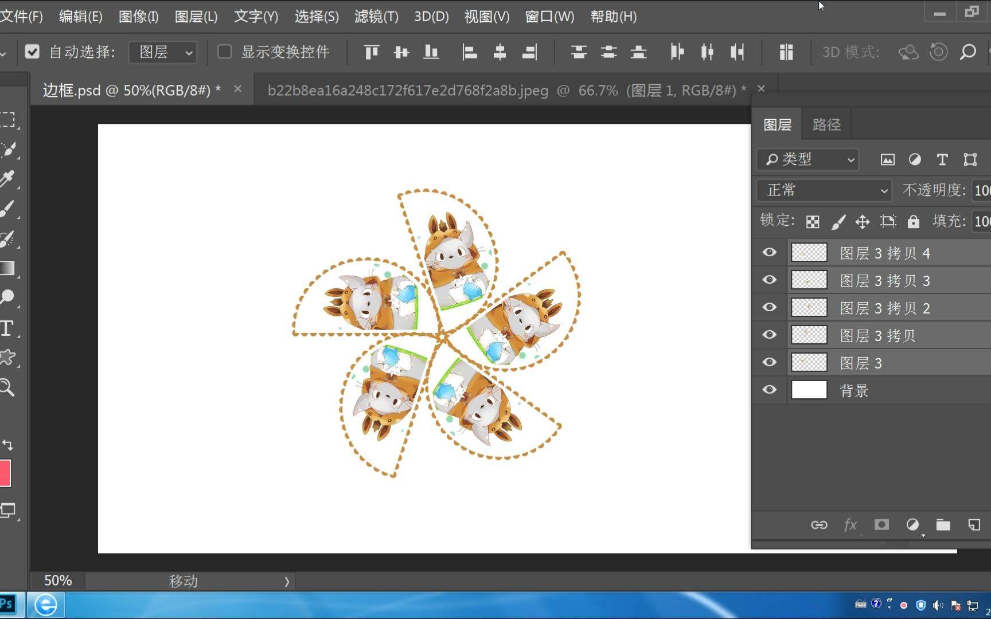
Task: Click the Auto-Align Layers icon
Action: [786, 52]
